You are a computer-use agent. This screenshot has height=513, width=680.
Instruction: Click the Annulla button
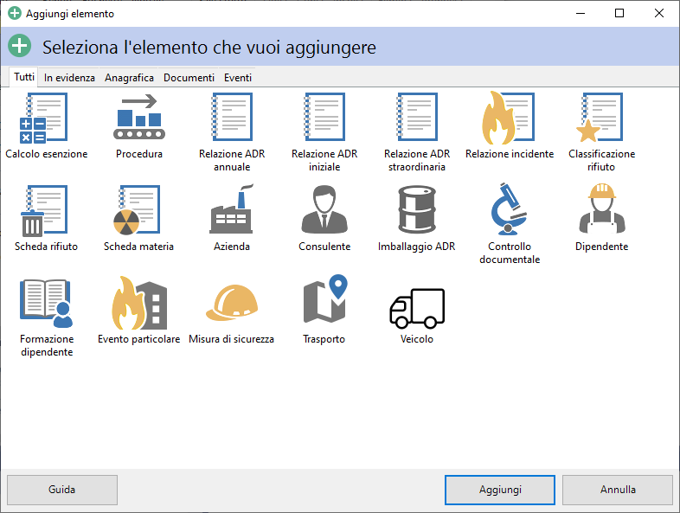point(617,490)
